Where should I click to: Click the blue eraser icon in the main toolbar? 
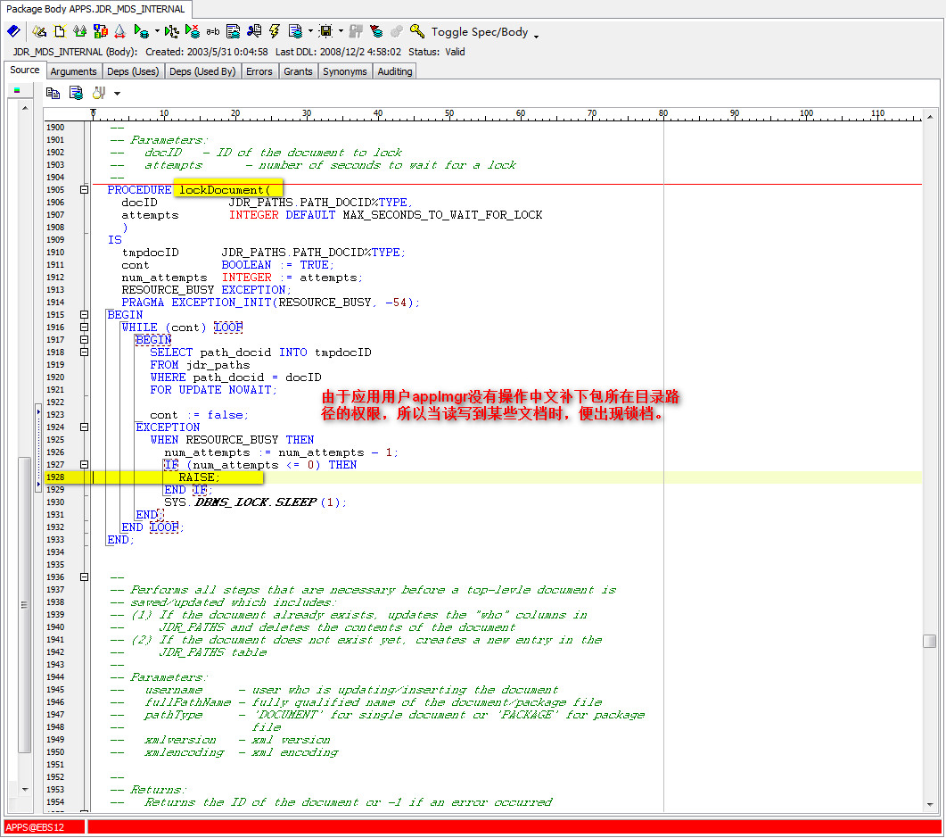click(14, 31)
